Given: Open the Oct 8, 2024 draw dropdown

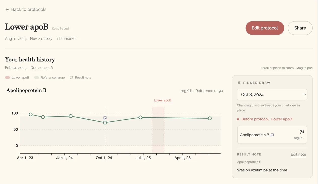Looking at the screenshot, I should pyautogui.click(x=272, y=95).
